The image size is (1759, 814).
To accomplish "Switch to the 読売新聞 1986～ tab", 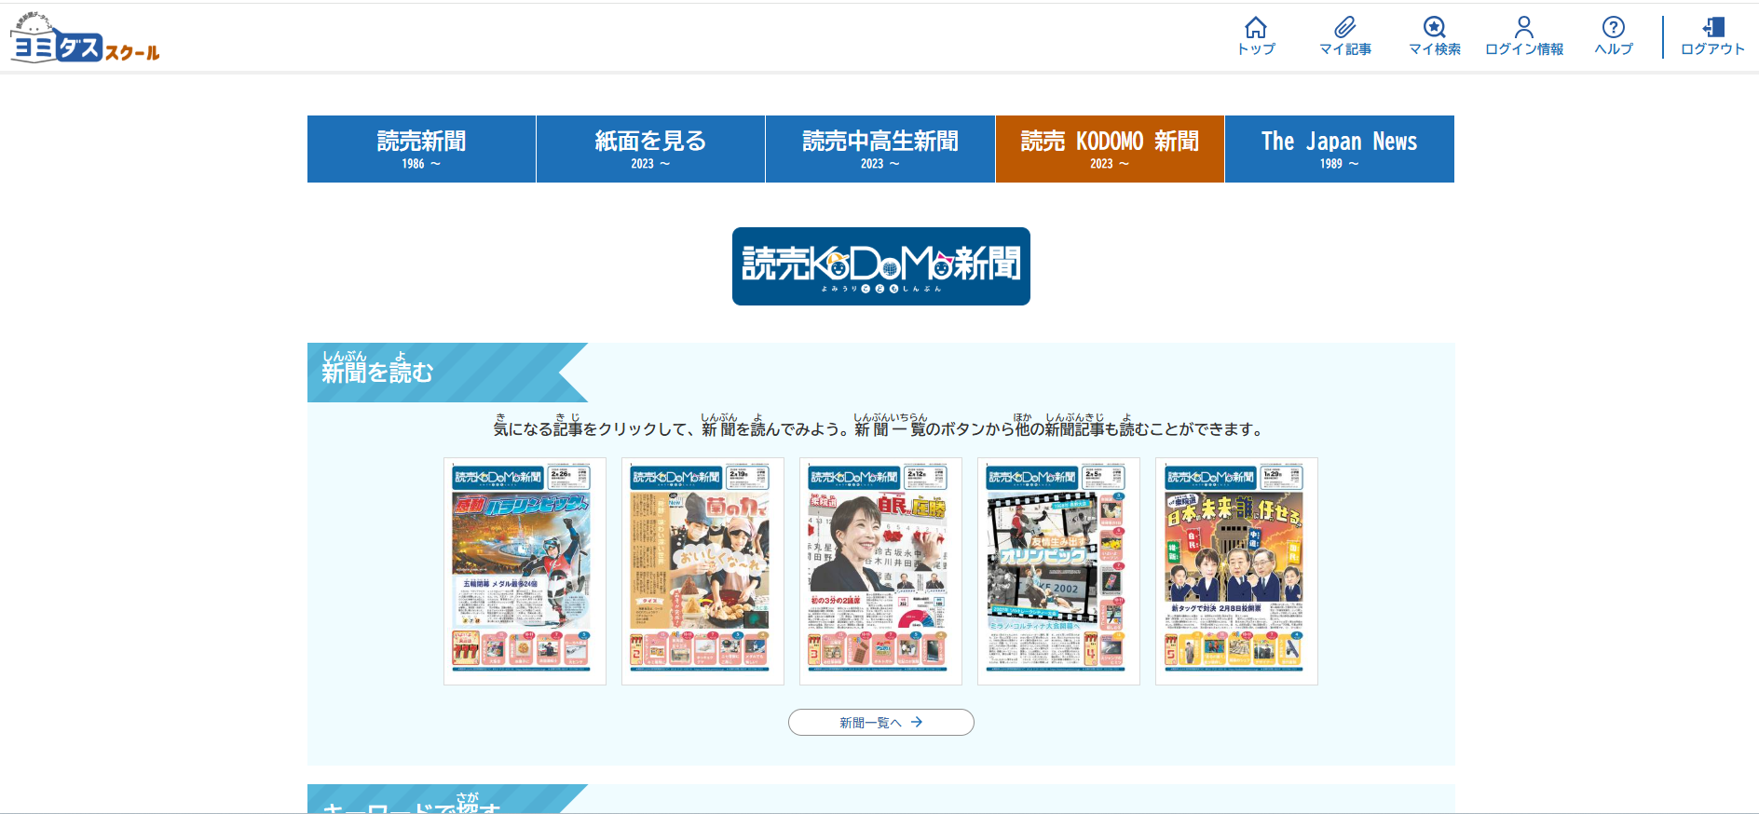I will click(x=421, y=149).
